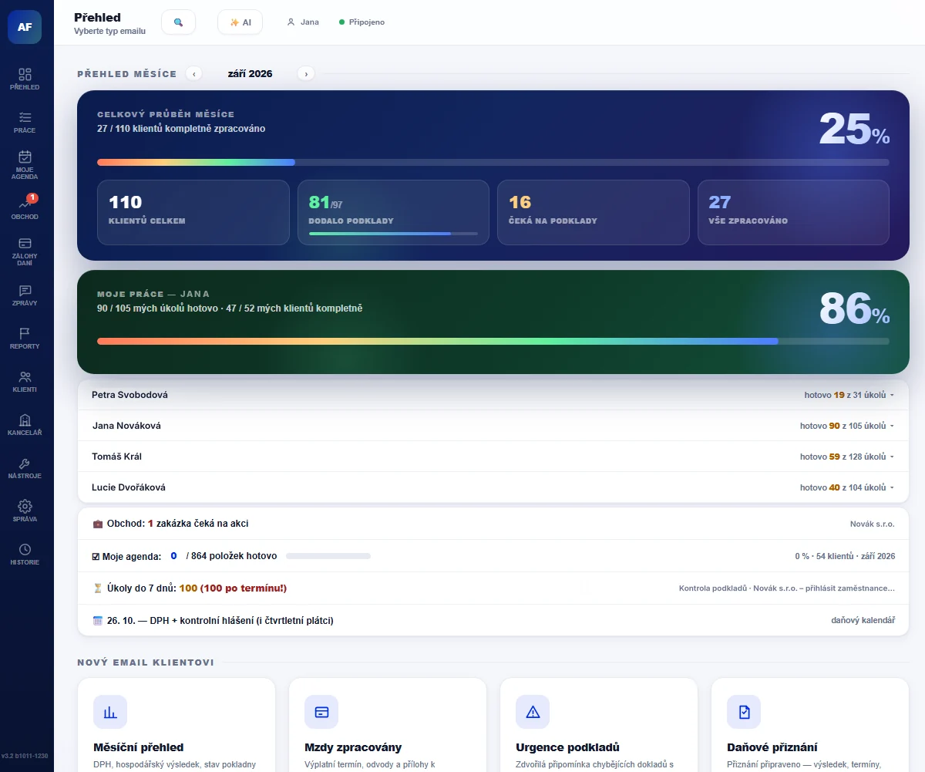The width and height of the screenshot is (925, 772).
Task: Open the Práce checklist icon in sidebar
Action: pos(25,117)
